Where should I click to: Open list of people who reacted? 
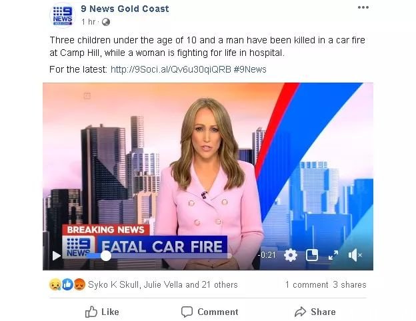click(x=163, y=284)
